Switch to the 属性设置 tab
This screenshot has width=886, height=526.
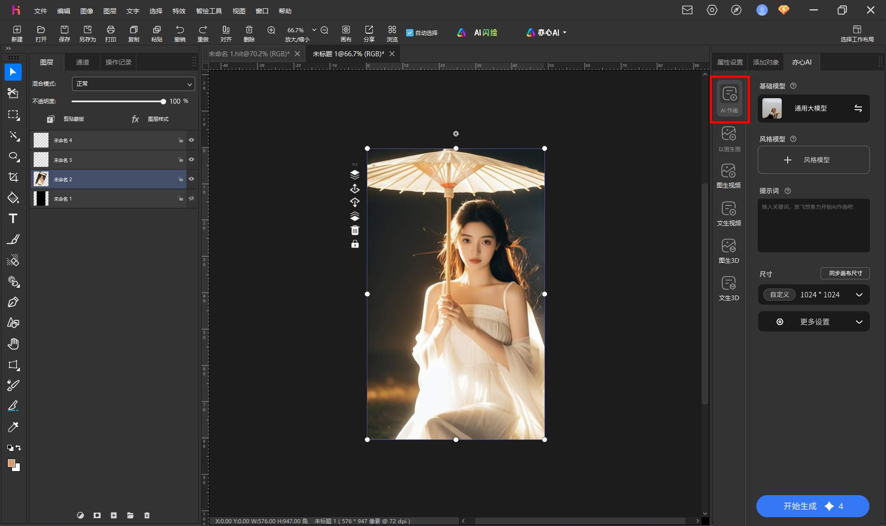730,62
